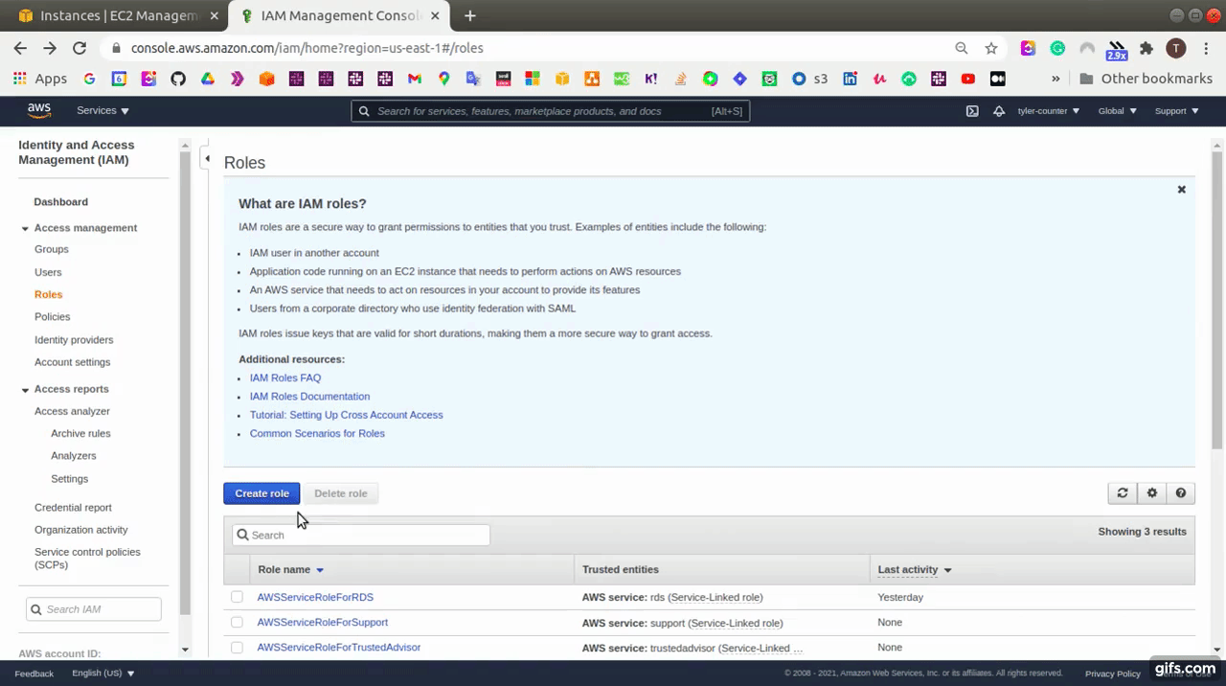
Task: Open the AWSServiceRoleForRDS role
Action: pyautogui.click(x=315, y=597)
